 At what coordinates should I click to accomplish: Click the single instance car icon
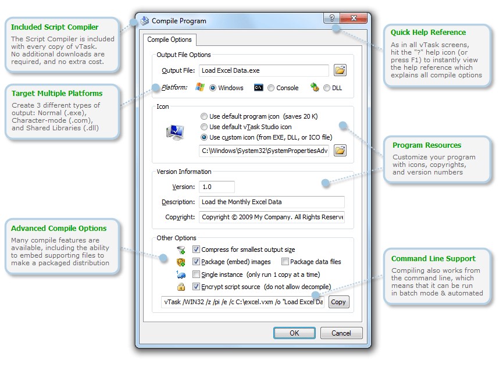pyautogui.click(x=181, y=275)
